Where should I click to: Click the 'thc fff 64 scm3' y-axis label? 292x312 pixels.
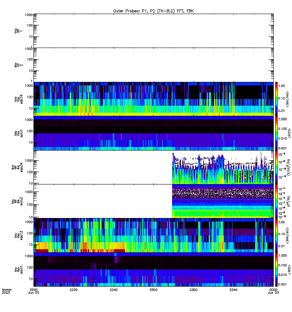[17, 201]
